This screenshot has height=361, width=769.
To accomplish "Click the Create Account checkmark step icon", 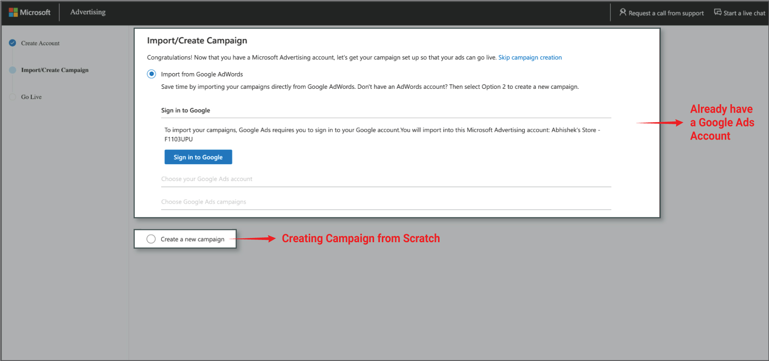I will [x=13, y=43].
